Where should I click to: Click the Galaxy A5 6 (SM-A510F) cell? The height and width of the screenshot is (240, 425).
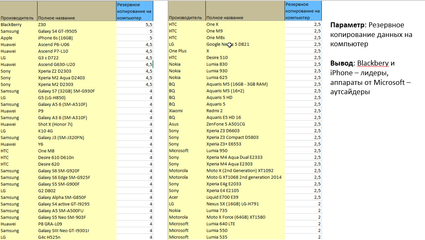(x=77, y=104)
